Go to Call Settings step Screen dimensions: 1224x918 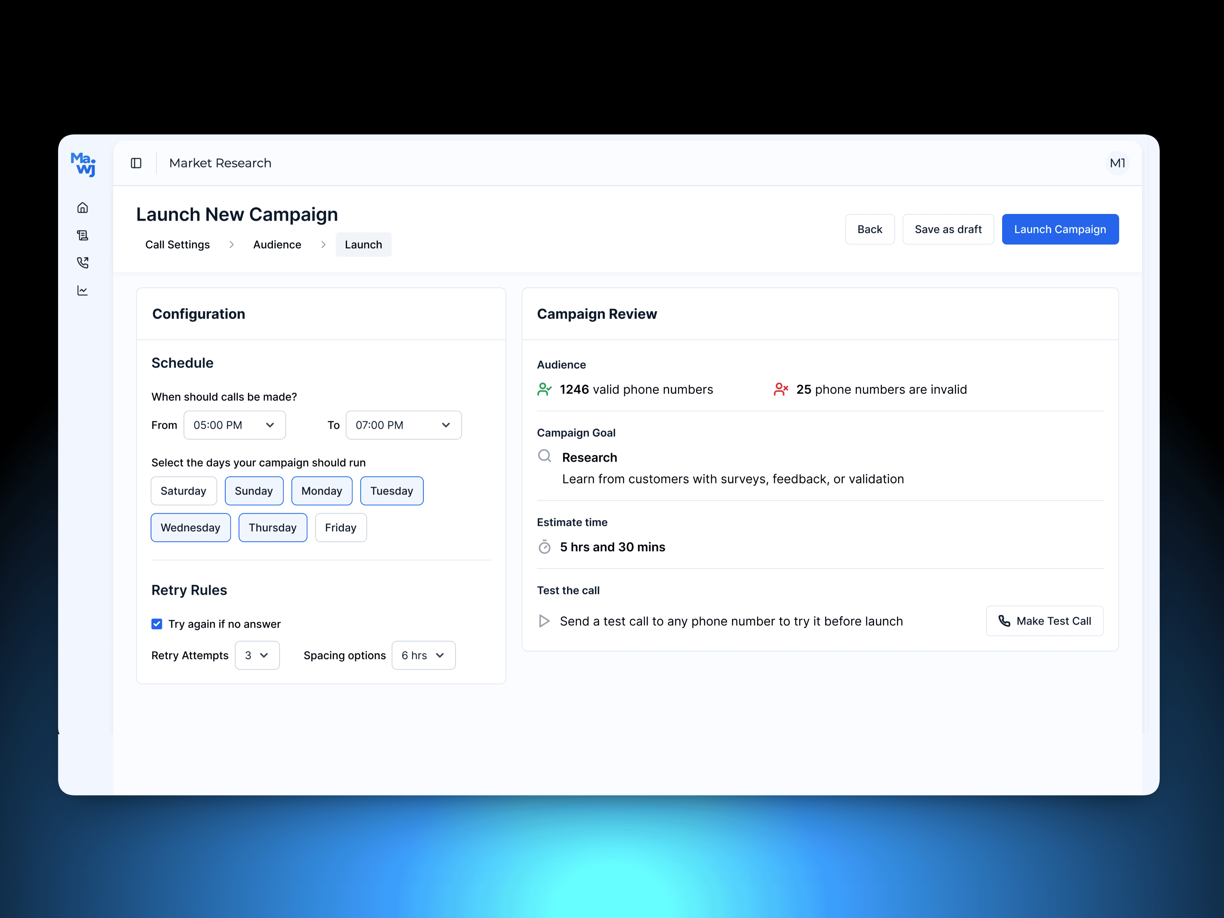(177, 244)
